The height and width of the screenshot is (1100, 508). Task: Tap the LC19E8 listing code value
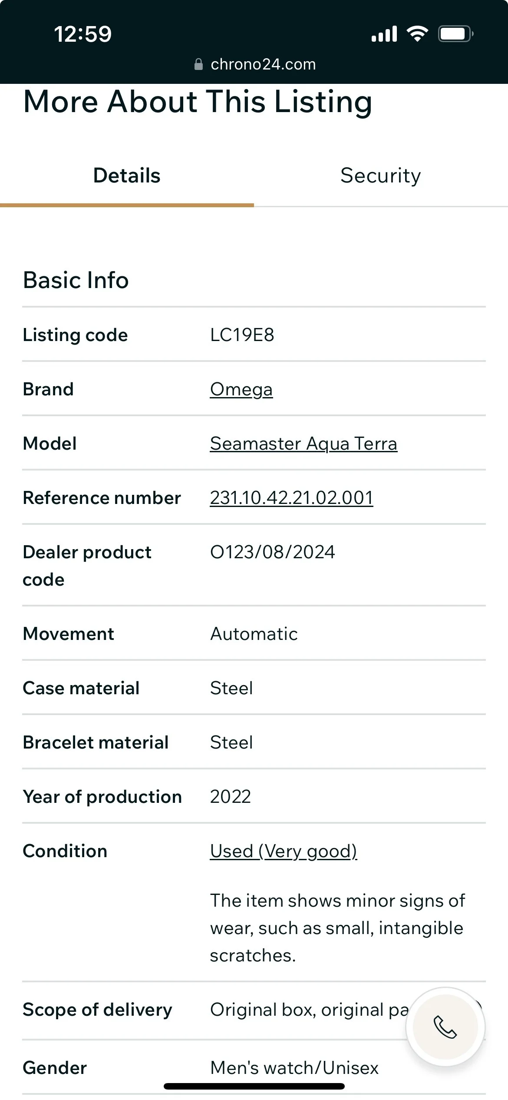pos(242,335)
